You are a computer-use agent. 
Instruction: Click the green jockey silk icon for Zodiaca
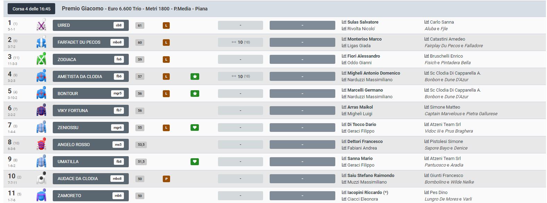pos(41,59)
